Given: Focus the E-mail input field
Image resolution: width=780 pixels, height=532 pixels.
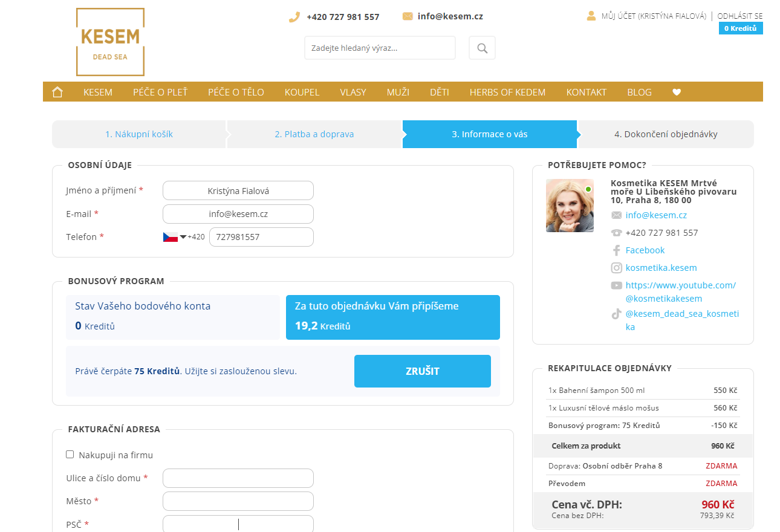Looking at the screenshot, I should coord(238,214).
